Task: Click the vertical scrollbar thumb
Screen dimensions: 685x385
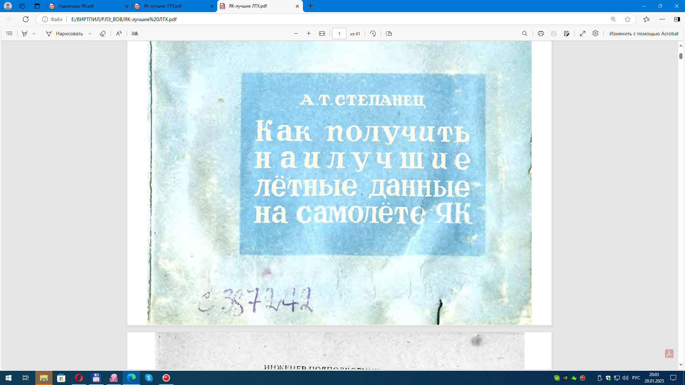Action: pos(681,56)
